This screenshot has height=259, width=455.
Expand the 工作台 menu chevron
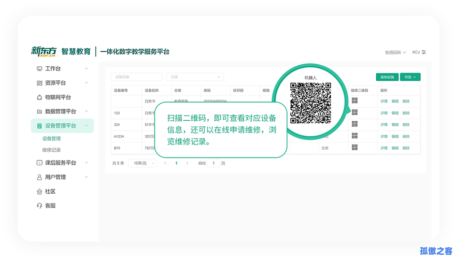click(86, 69)
